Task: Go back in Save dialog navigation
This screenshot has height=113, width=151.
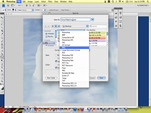Action: pyautogui.click(x=46, y=26)
